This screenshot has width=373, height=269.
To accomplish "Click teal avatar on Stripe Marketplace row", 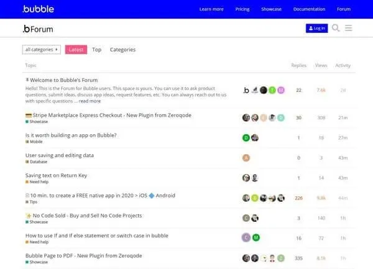I will 281,117.
